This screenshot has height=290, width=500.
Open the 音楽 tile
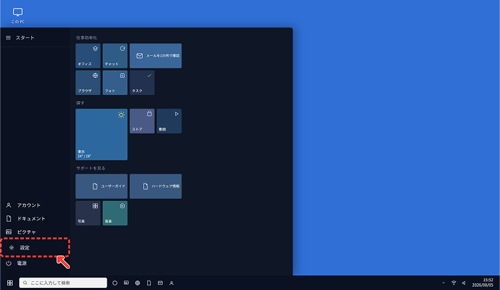(x=115, y=213)
